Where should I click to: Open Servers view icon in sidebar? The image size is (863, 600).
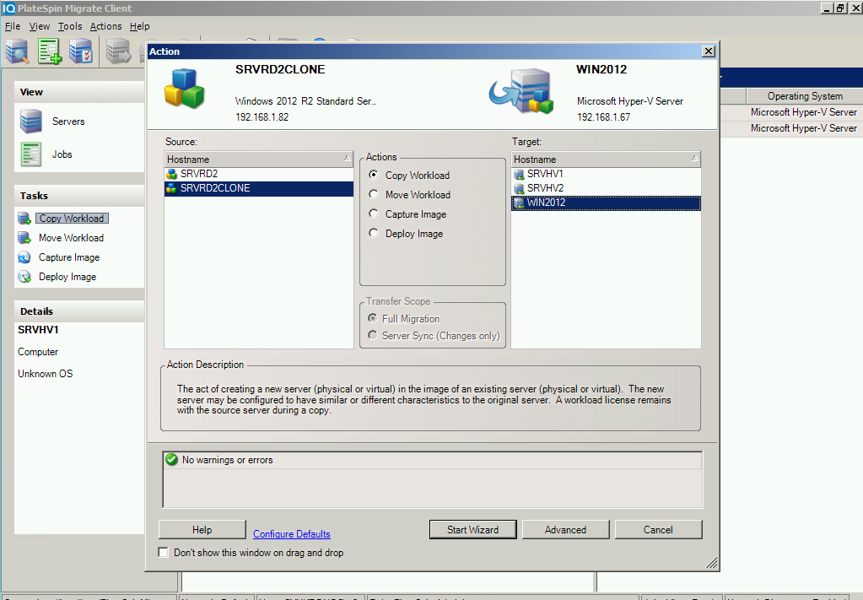pos(31,122)
